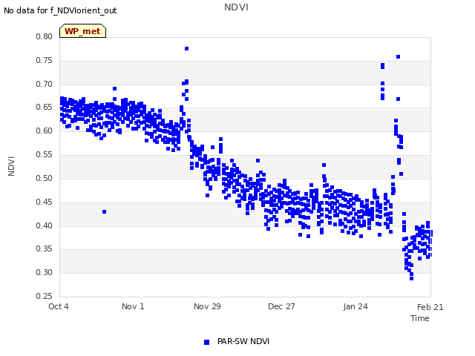Viewport: 475px width, 356px height.
Task: Click the Oct 4 x-axis tick label
Action: pyautogui.click(x=59, y=306)
